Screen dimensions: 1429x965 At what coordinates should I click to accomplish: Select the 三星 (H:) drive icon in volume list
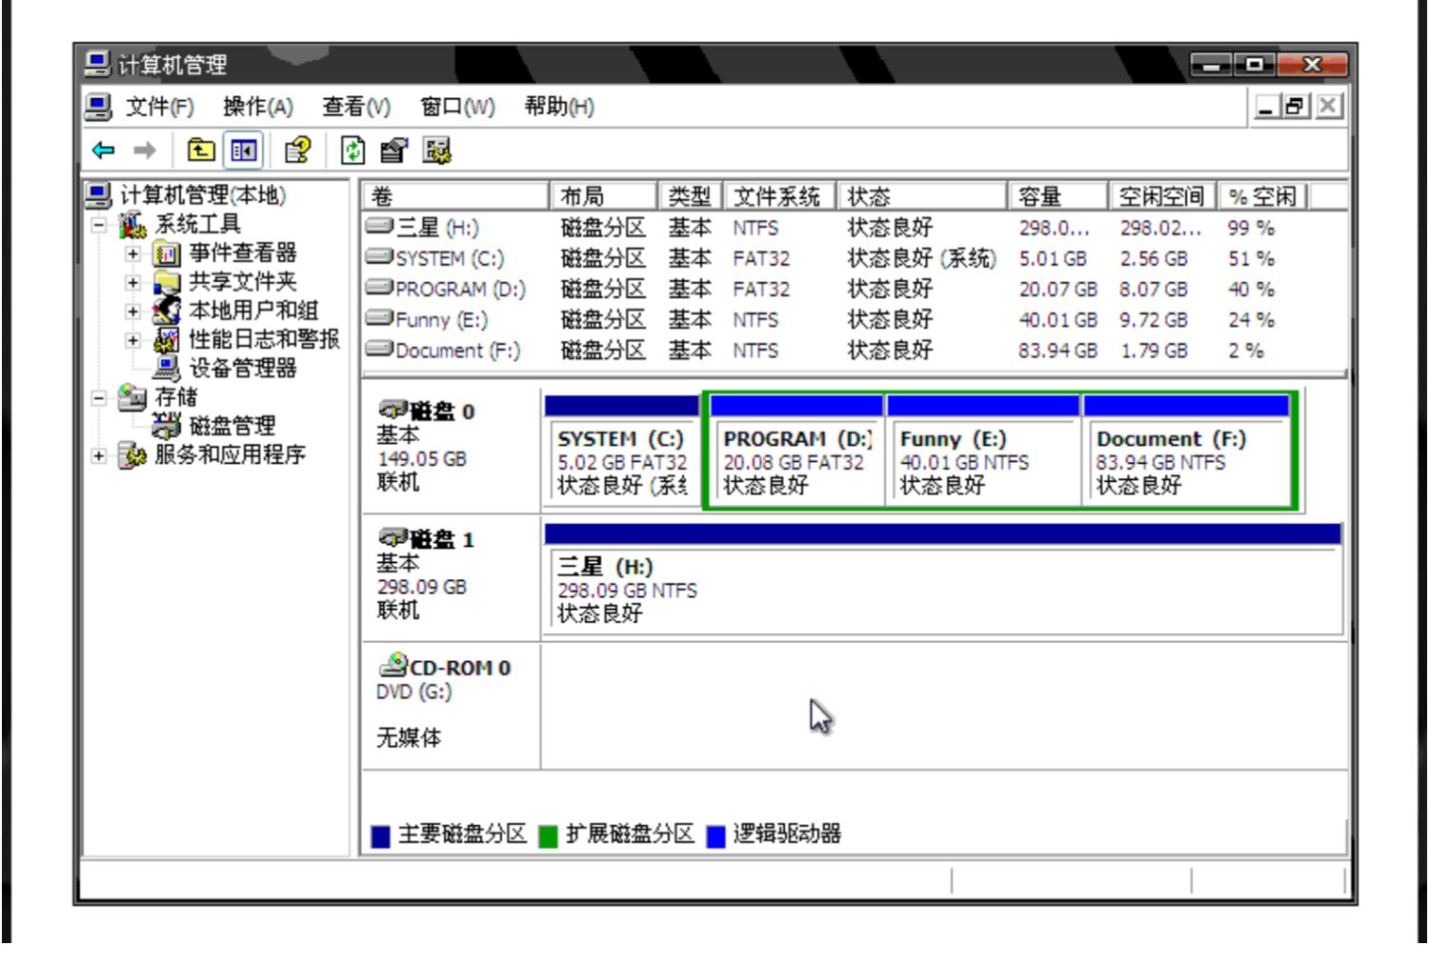[x=379, y=227]
